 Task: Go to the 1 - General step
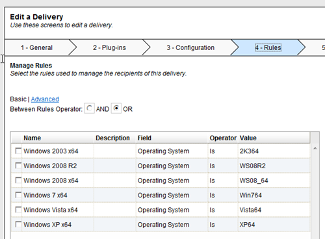point(36,47)
